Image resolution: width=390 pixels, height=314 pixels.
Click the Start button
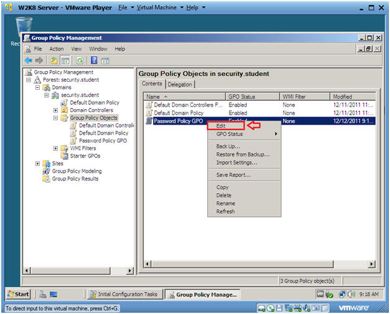coord(18,294)
